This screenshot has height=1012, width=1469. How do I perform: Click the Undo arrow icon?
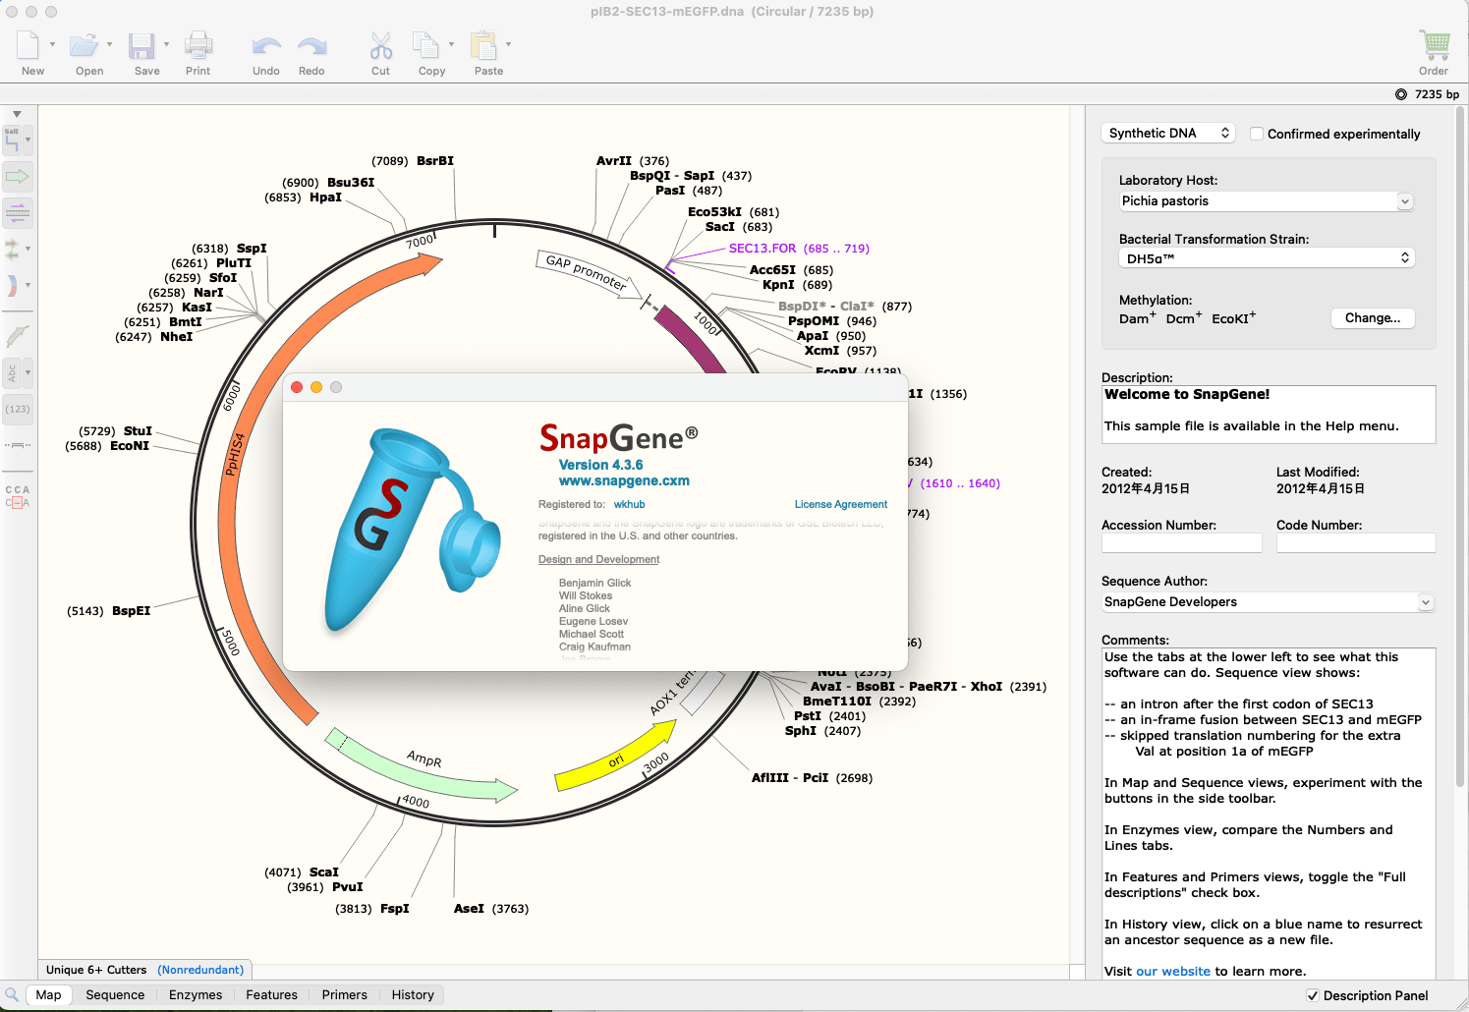pyautogui.click(x=266, y=46)
